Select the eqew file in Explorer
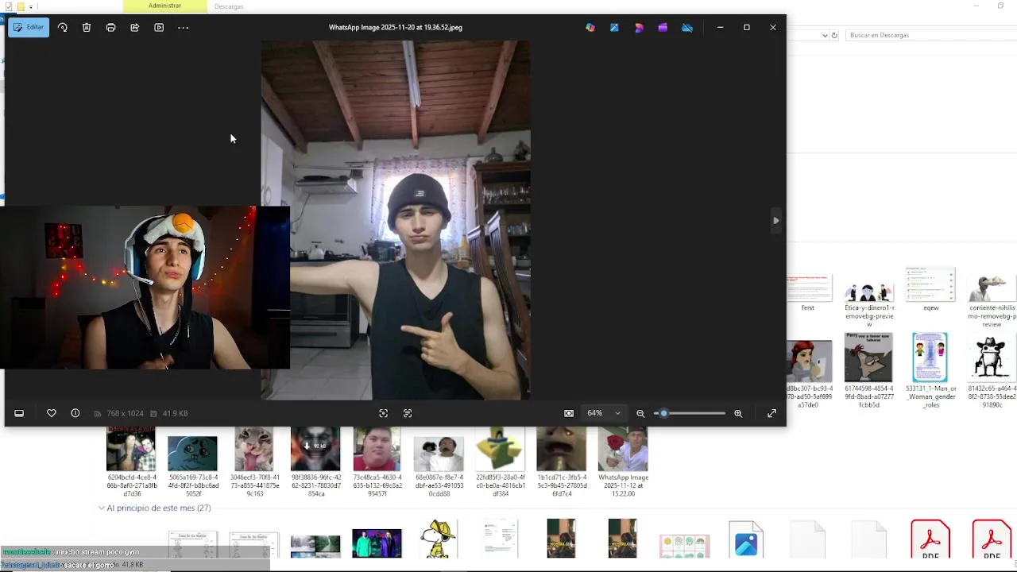Viewport: 1017px width, 572px height. [x=931, y=290]
